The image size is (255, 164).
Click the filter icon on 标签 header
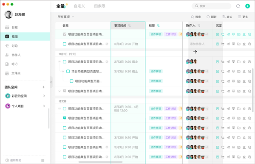[158, 25]
